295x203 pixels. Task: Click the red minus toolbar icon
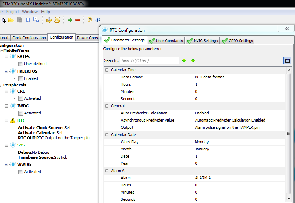pos(77,20)
